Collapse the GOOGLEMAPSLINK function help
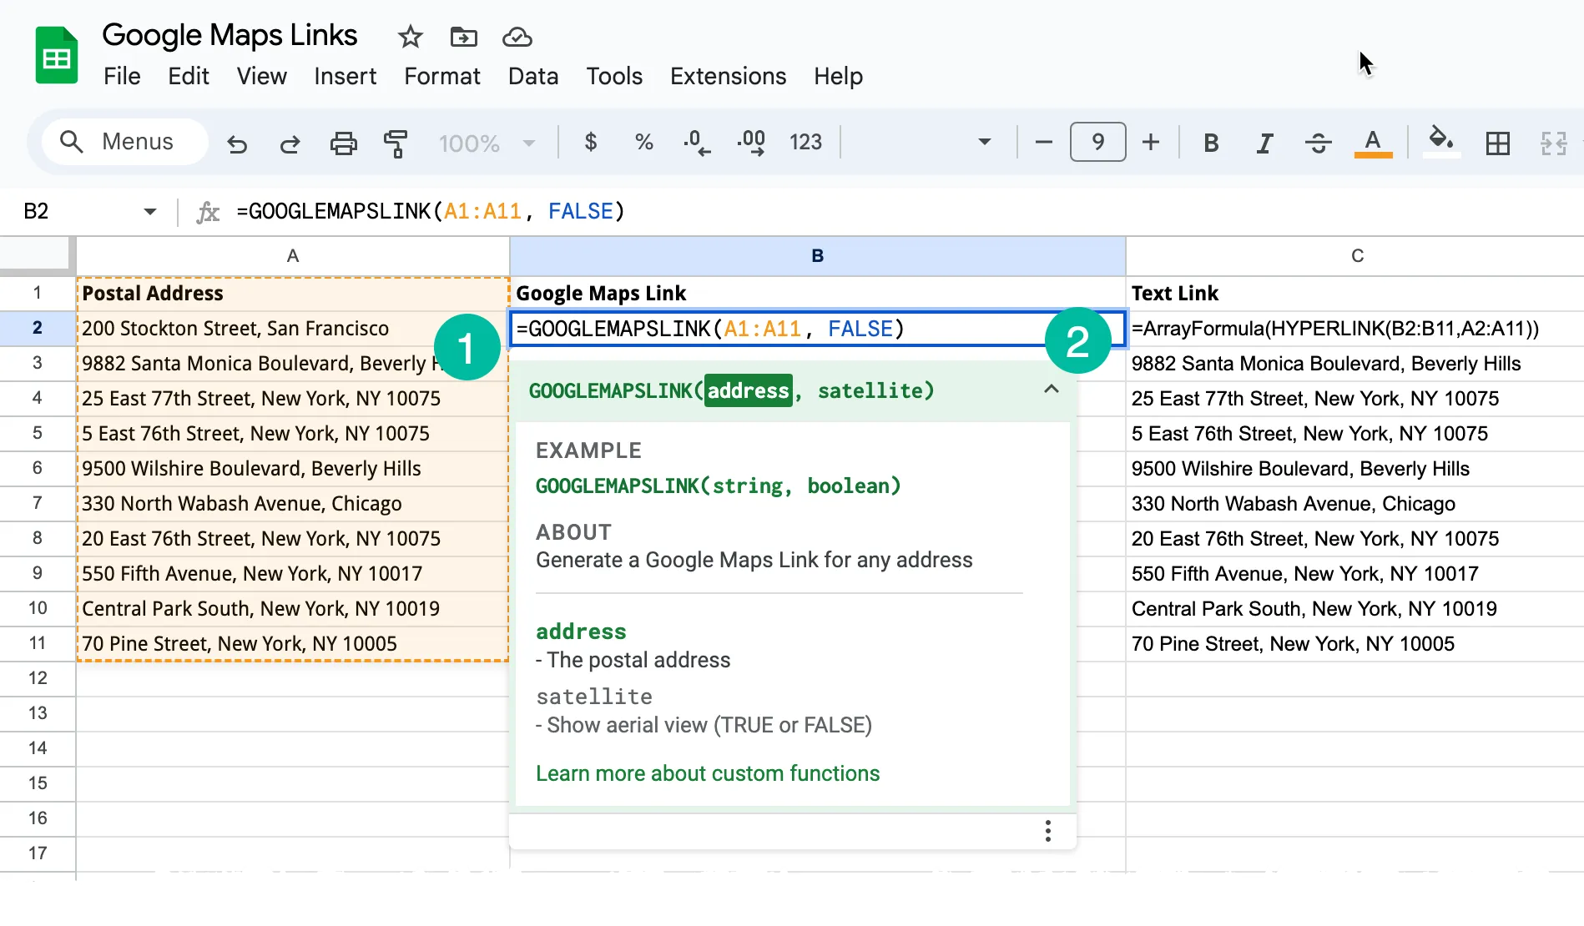The height and width of the screenshot is (926, 1584). [1051, 389]
